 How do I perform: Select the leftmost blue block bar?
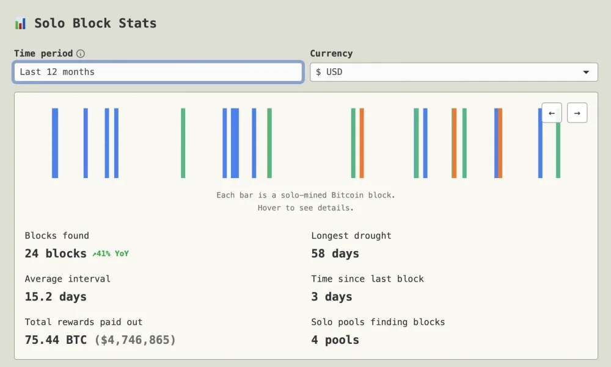pyautogui.click(x=55, y=143)
